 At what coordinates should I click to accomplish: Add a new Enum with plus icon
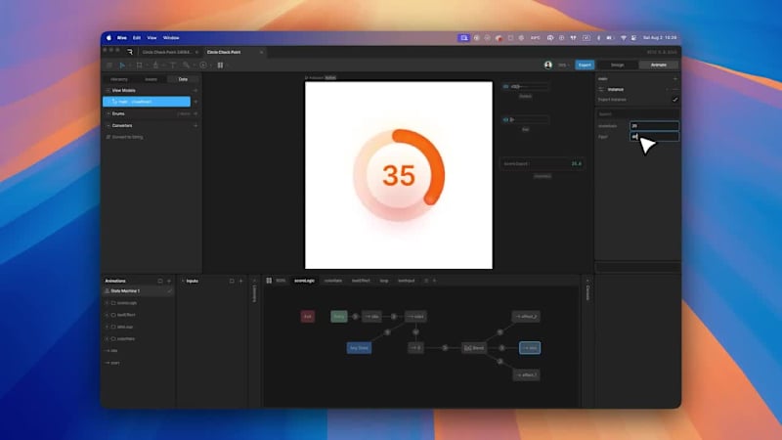pyautogui.click(x=195, y=113)
